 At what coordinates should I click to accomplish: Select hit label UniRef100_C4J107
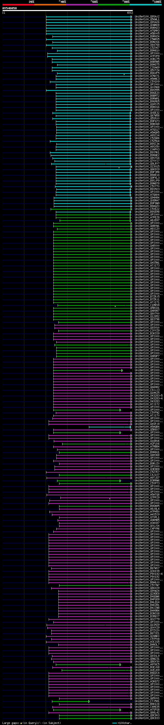[147, 475]
